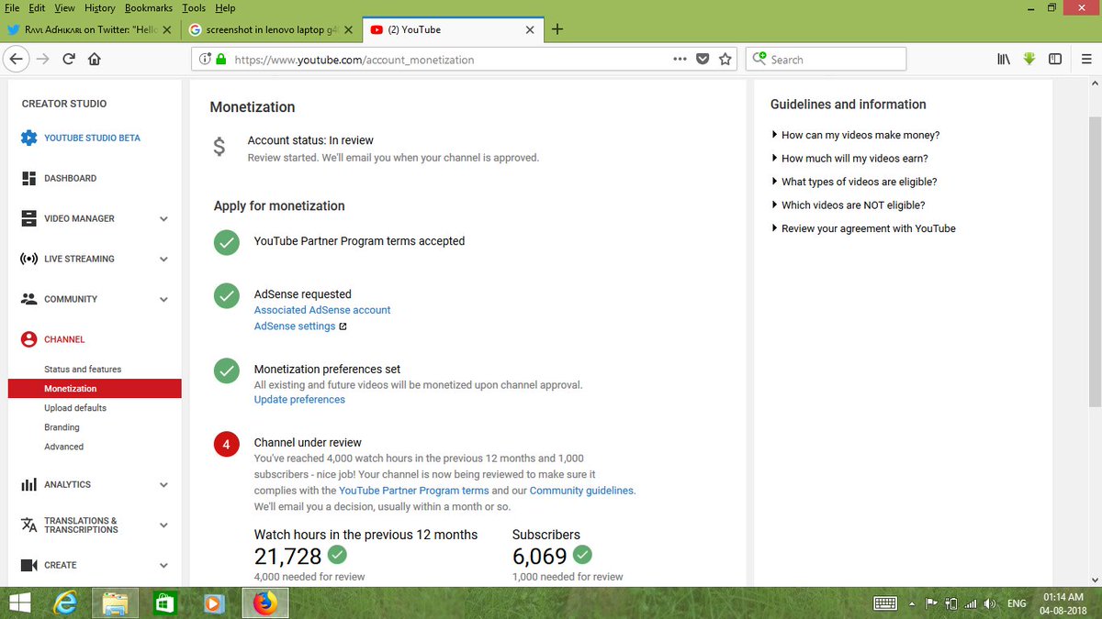Click the Community people icon
Viewport: 1102px width, 619px height.
tap(28, 299)
